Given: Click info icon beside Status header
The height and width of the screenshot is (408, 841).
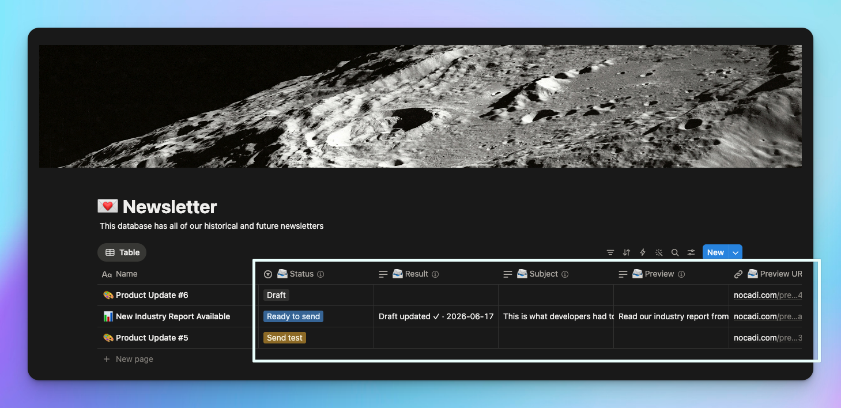Looking at the screenshot, I should pyautogui.click(x=320, y=274).
